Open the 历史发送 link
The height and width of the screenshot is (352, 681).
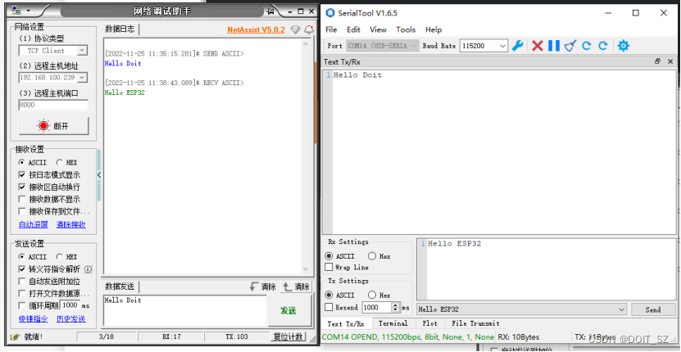pyautogui.click(x=70, y=318)
